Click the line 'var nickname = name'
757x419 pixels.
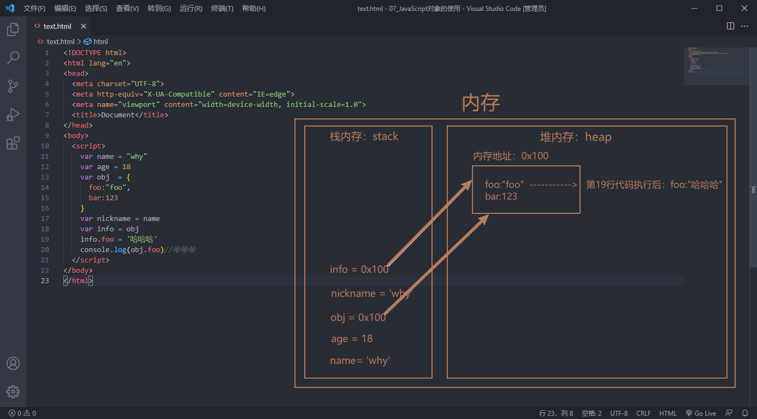[120, 218]
